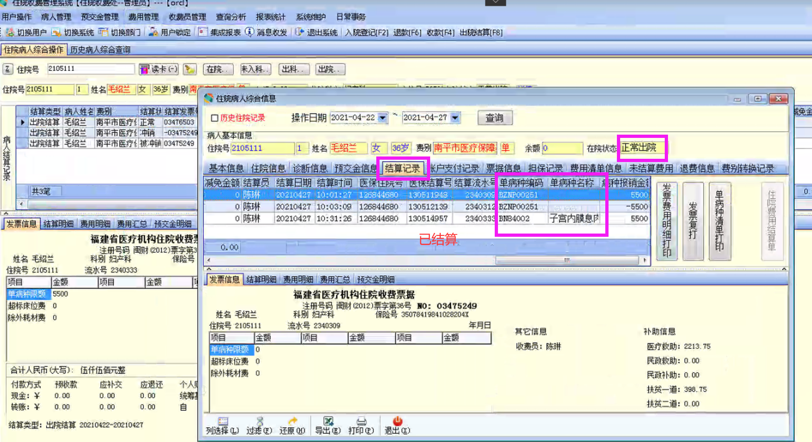Click the 结算日期 column header
The height and width of the screenshot is (442, 812).
click(294, 183)
